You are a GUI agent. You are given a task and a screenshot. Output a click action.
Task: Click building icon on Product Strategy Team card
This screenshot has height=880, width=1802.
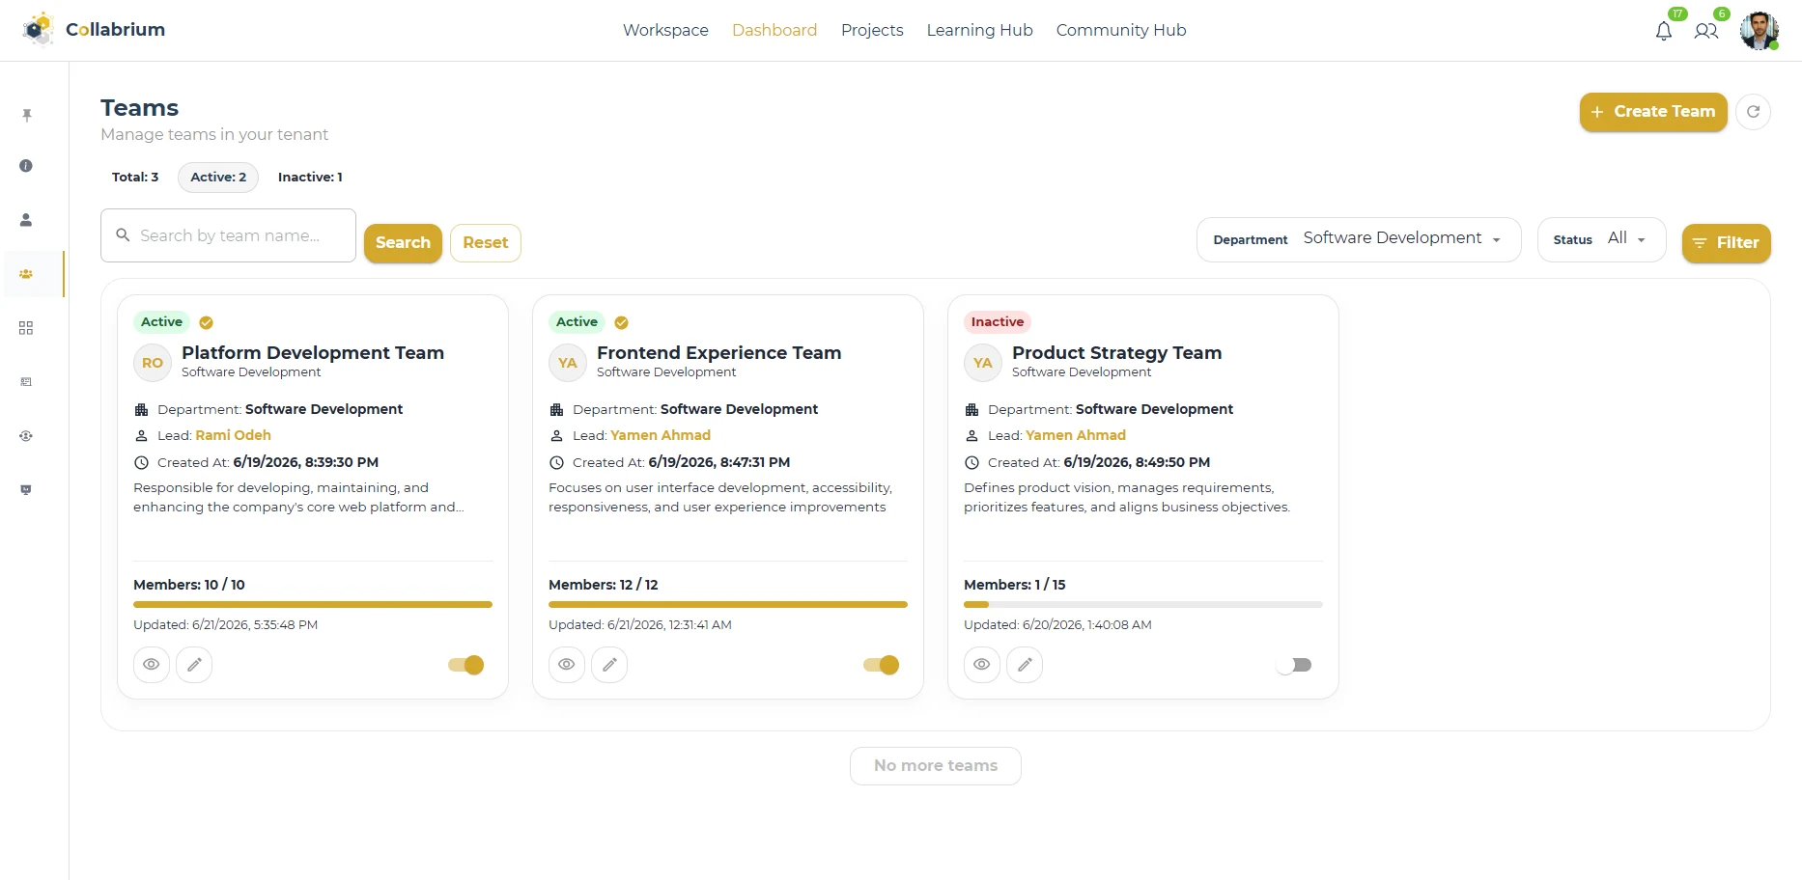point(971,409)
